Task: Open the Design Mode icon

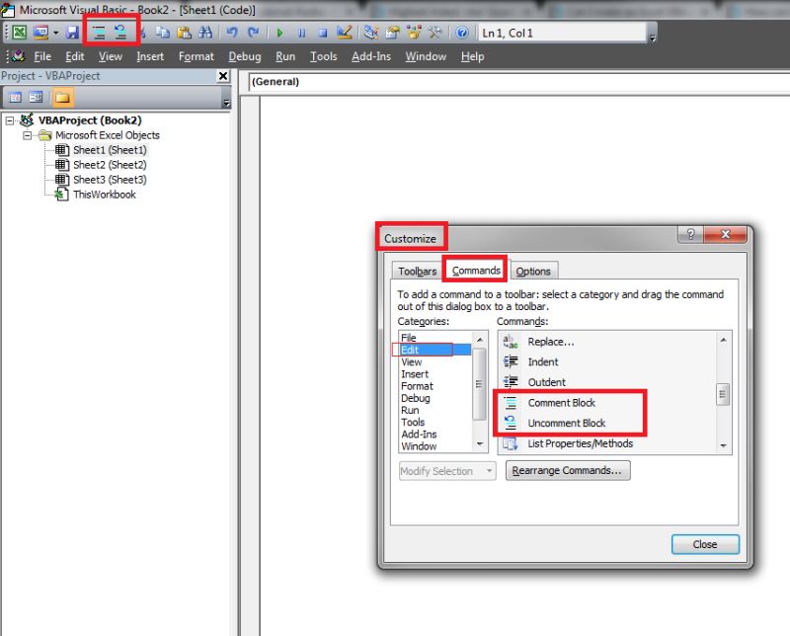Action: 346,31
